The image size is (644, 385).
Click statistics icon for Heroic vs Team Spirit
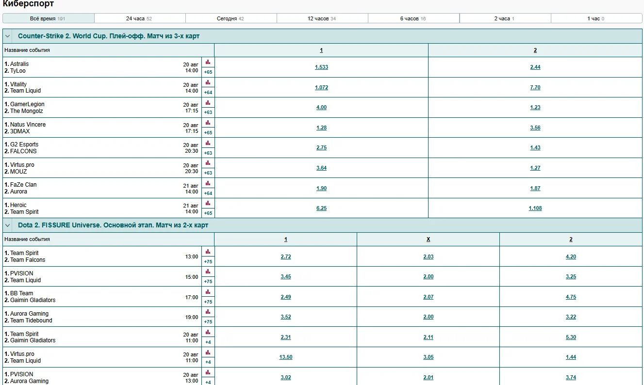pyautogui.click(x=208, y=204)
